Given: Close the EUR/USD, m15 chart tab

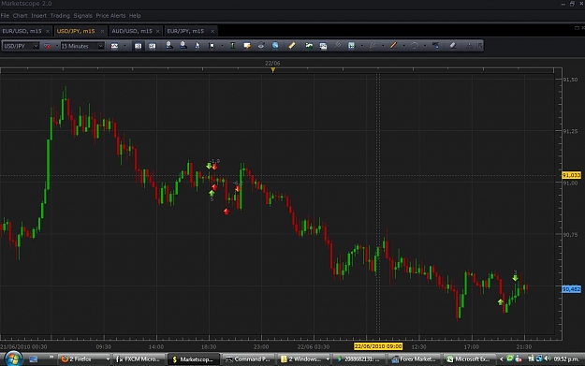Looking at the screenshot, I should coord(48,31).
